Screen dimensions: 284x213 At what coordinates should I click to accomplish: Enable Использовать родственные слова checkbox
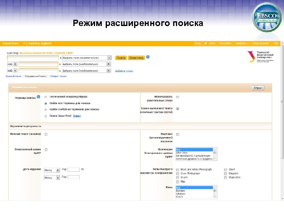(177, 97)
